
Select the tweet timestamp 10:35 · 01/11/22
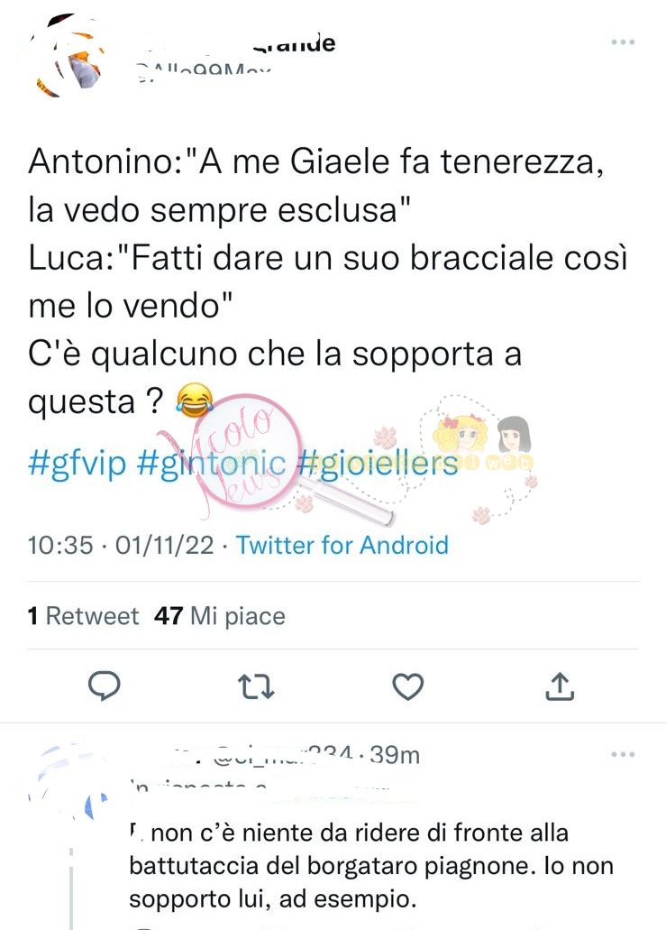(x=121, y=545)
